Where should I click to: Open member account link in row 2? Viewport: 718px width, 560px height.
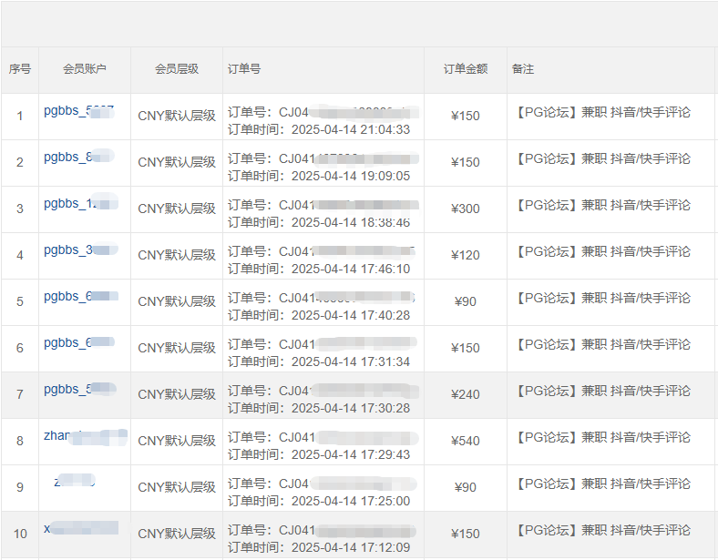coord(77,158)
